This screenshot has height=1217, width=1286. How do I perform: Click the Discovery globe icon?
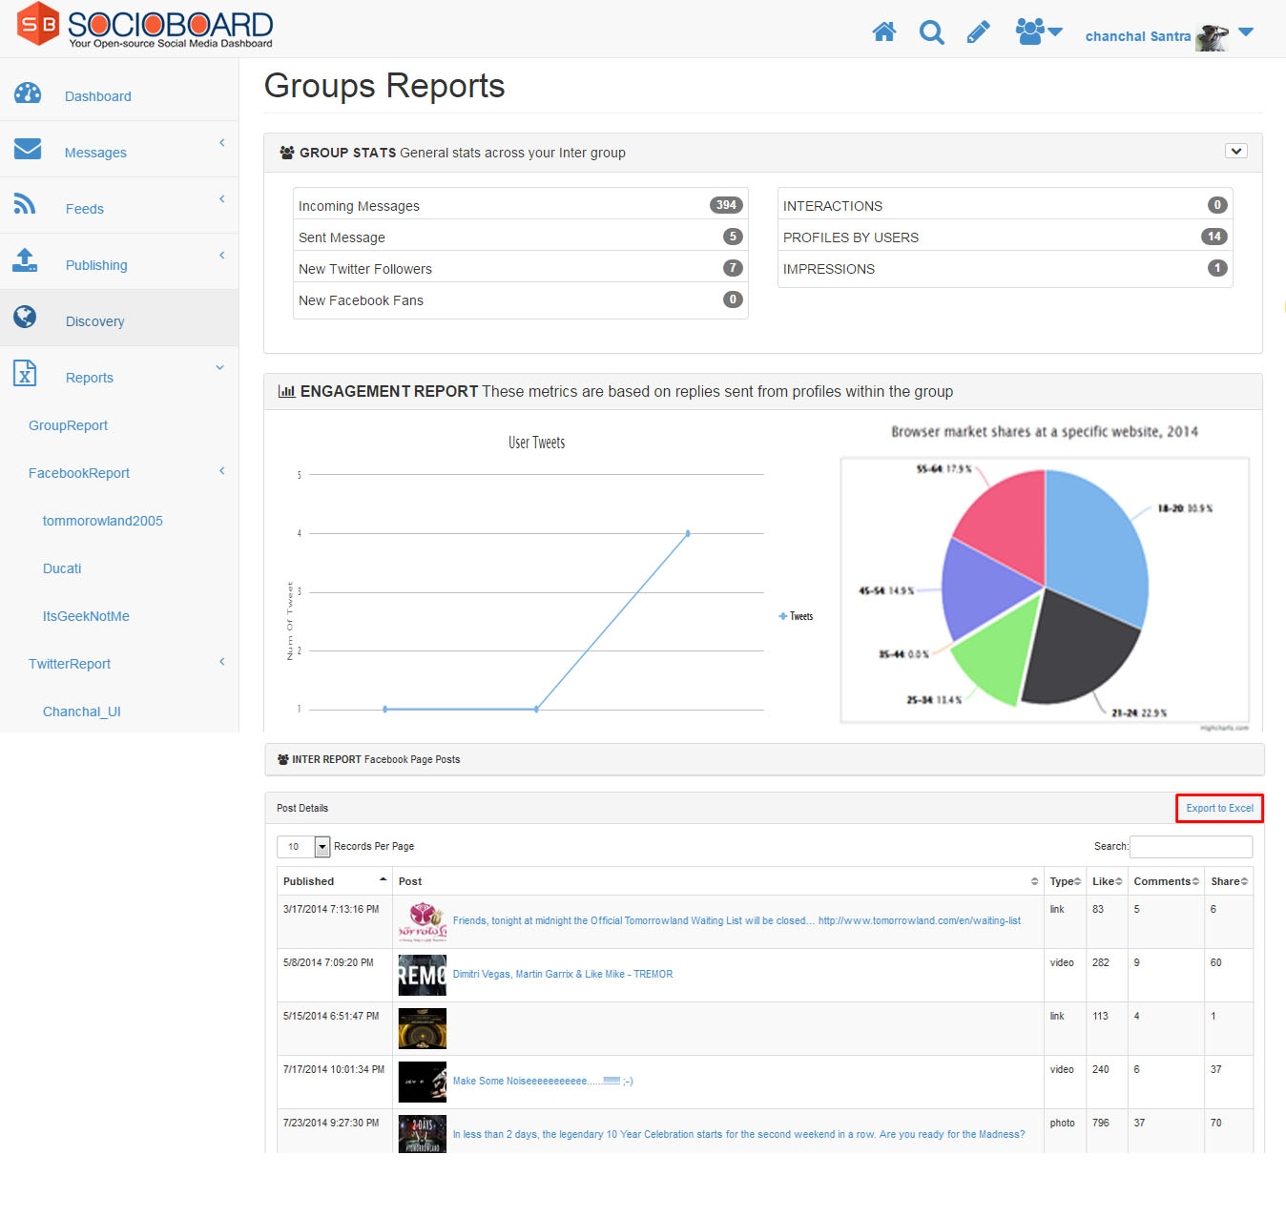click(25, 317)
